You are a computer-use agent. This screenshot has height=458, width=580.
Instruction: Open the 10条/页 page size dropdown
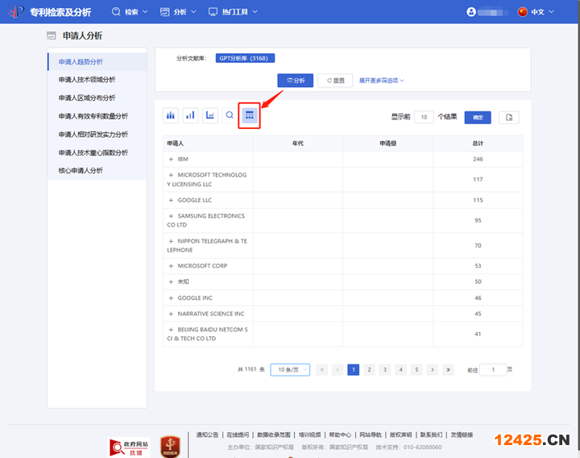point(290,369)
